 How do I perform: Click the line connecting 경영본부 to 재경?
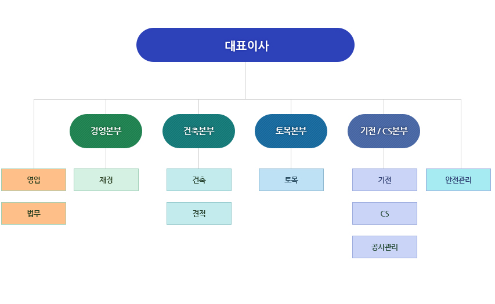click(x=106, y=158)
